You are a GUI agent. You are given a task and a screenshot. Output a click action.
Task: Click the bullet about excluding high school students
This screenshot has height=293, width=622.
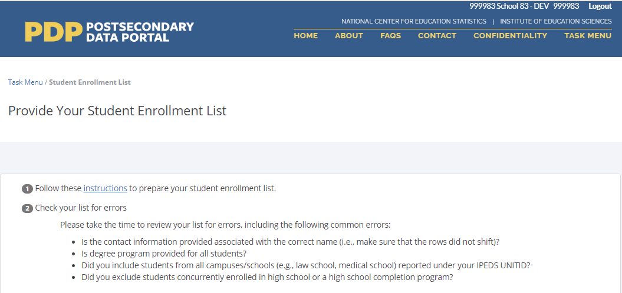pyautogui.click(x=267, y=277)
